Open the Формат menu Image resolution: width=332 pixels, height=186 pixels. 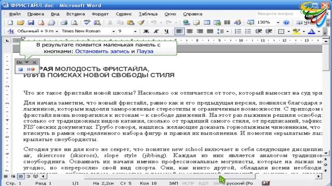[100, 14]
